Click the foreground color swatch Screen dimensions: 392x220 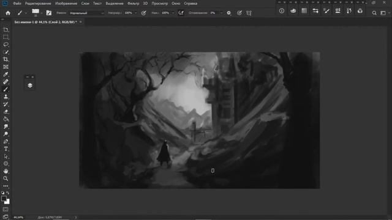click(x=4, y=199)
